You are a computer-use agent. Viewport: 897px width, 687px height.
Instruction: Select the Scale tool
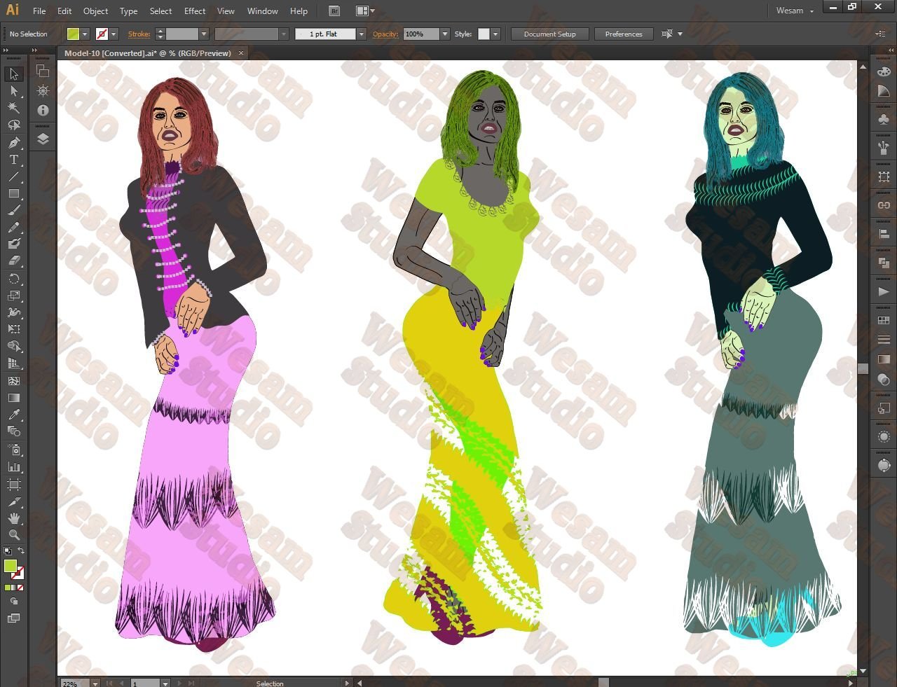13,296
